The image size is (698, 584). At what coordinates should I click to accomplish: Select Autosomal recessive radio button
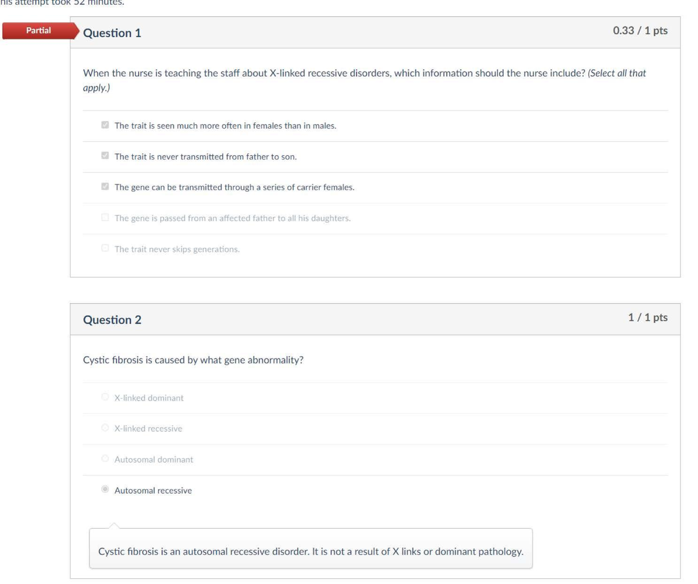click(x=105, y=490)
